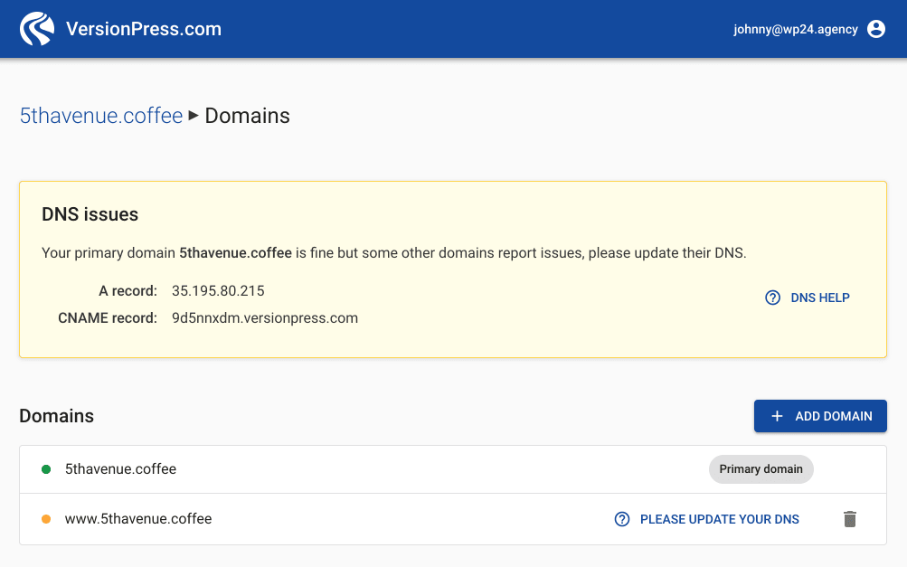Image resolution: width=907 pixels, height=567 pixels.
Task: Click the question mark icon beside DNS HELP
Action: (x=772, y=298)
